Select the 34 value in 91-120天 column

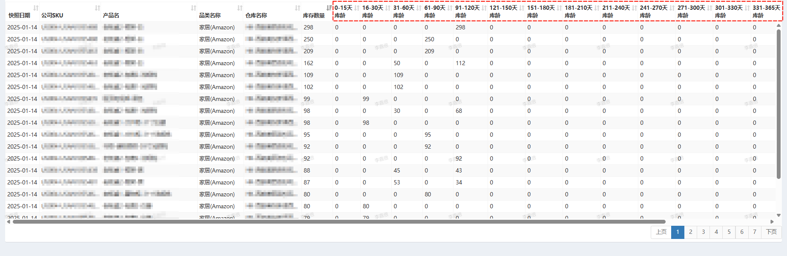pyautogui.click(x=459, y=182)
